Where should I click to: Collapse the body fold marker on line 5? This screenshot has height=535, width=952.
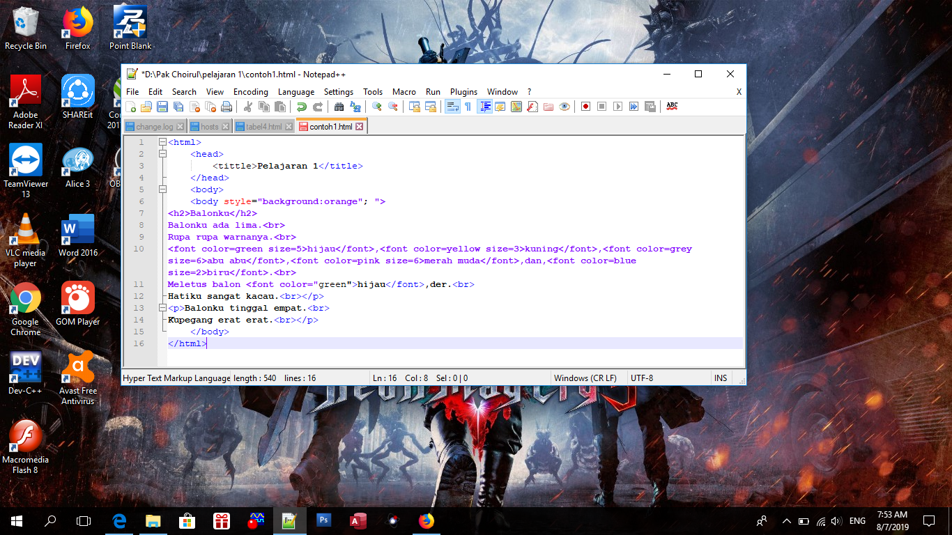pos(162,189)
